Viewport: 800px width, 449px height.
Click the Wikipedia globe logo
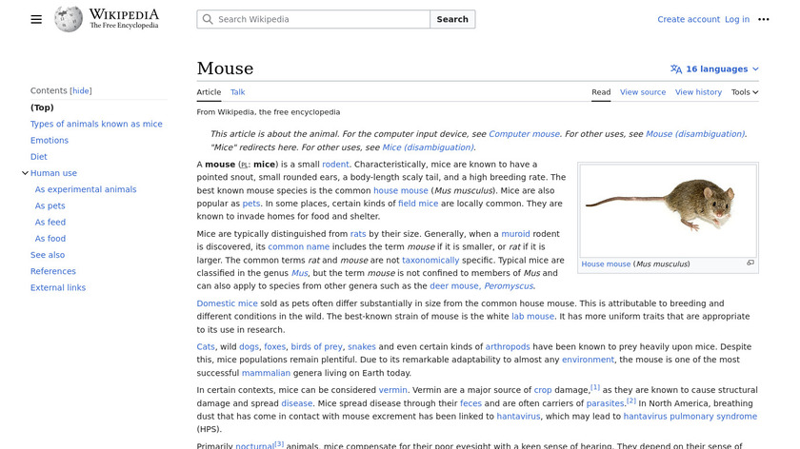pyautogui.click(x=69, y=19)
